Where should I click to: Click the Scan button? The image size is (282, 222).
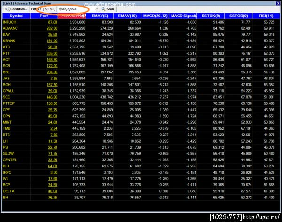pos(108,9)
